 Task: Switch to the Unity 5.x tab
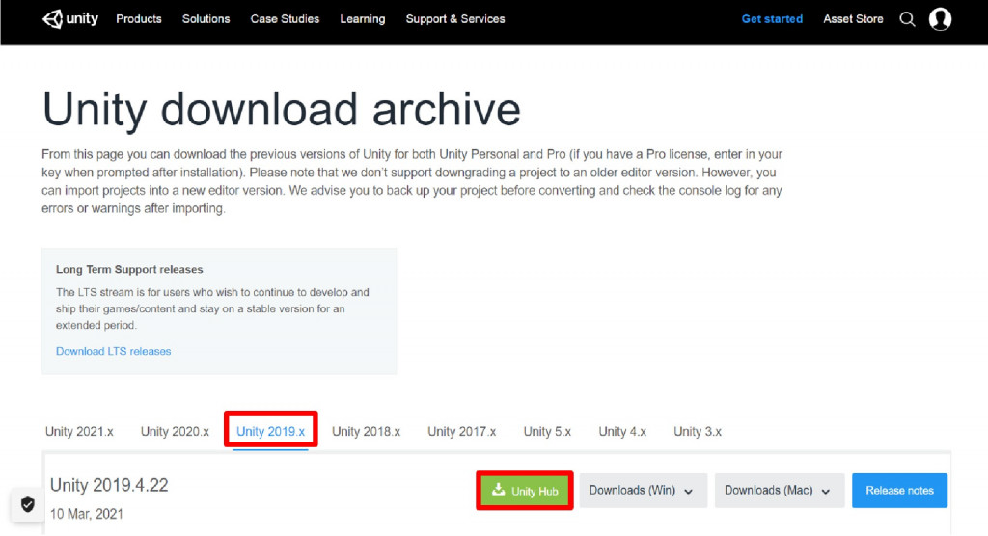547,432
